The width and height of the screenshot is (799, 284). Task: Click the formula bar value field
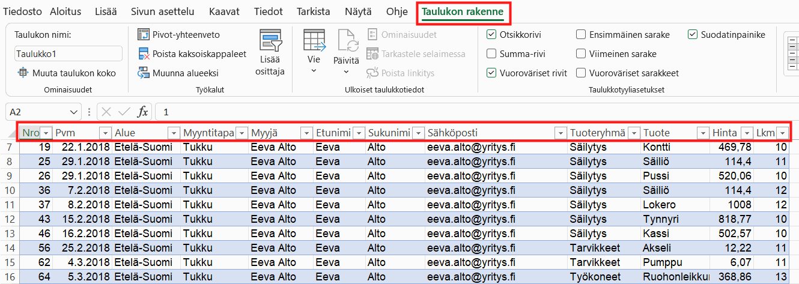pyautogui.click(x=476, y=112)
